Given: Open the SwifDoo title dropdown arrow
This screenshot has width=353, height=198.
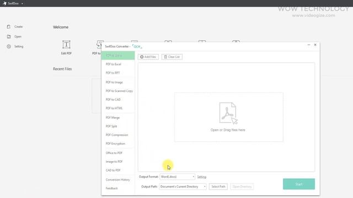Looking at the screenshot, I should point(22,4).
